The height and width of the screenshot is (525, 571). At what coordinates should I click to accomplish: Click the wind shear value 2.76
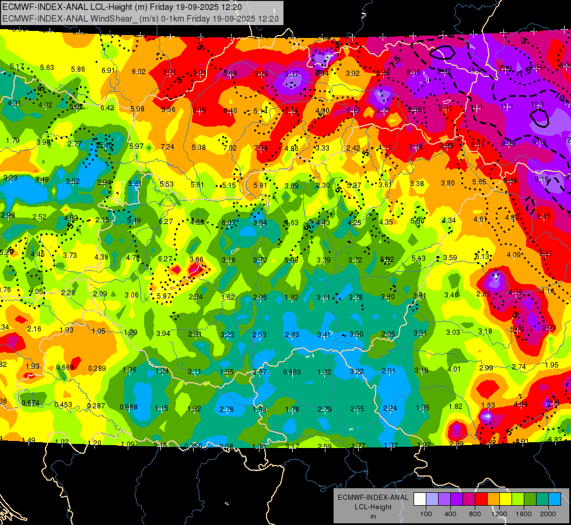(226, 409)
